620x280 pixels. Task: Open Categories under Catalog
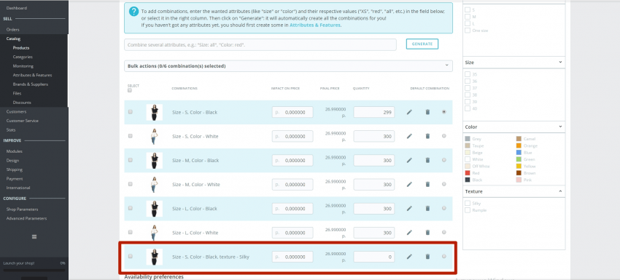tap(23, 57)
